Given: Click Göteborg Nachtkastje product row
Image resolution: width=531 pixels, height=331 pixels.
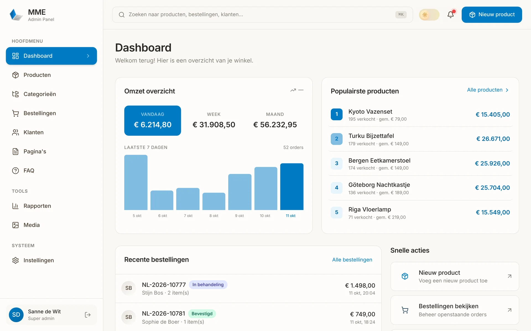Looking at the screenshot, I should (x=420, y=188).
